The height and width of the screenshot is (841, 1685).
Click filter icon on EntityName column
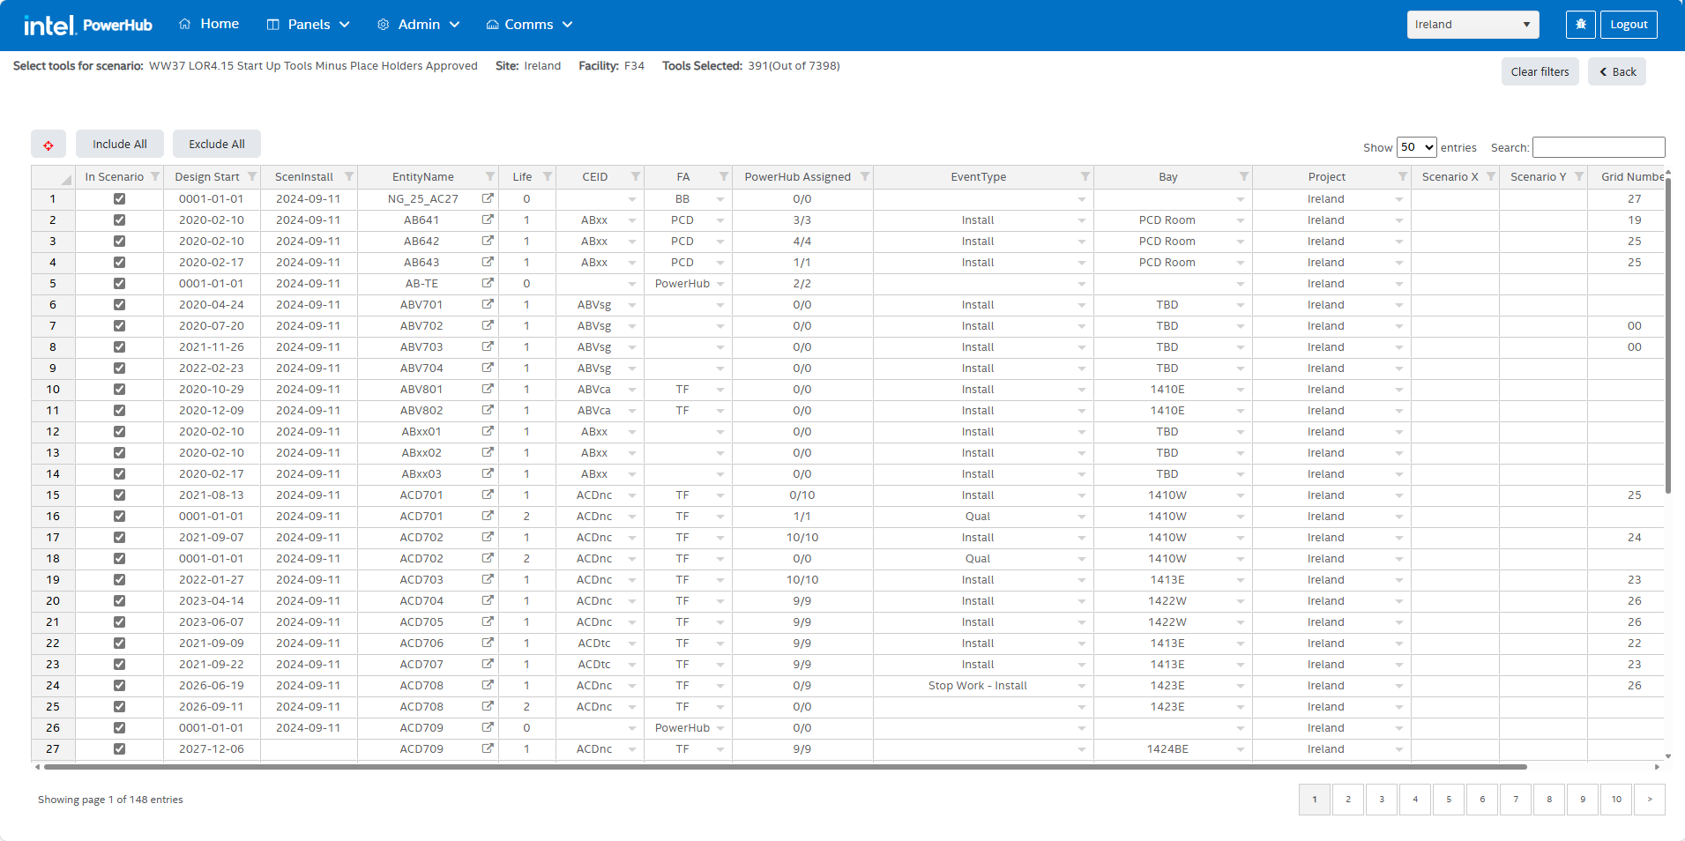[490, 177]
